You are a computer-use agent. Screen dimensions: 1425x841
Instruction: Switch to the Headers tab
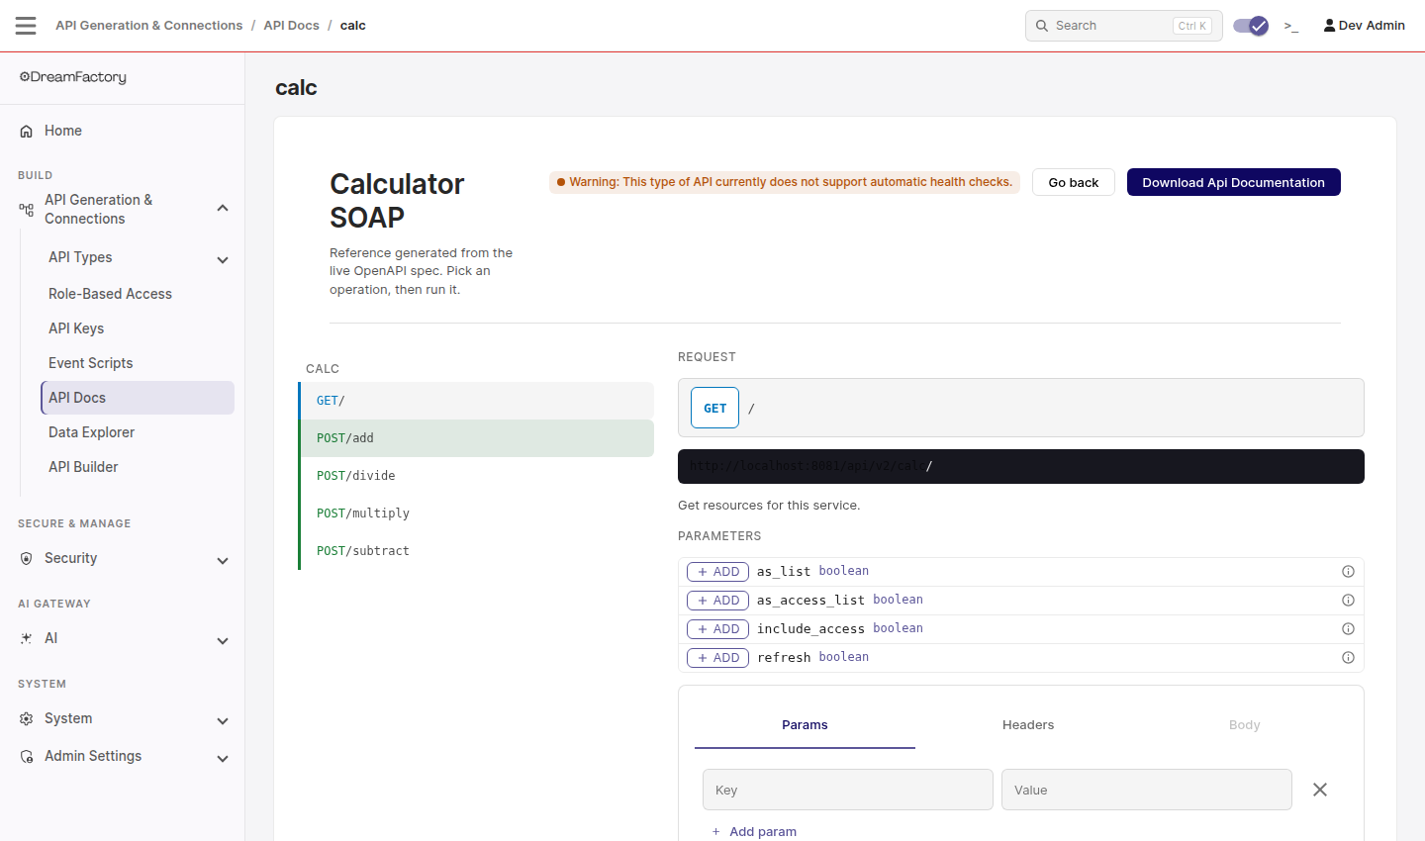(1028, 725)
